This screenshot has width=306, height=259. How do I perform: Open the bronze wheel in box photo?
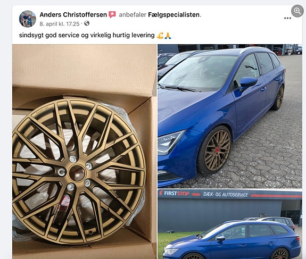(85, 152)
